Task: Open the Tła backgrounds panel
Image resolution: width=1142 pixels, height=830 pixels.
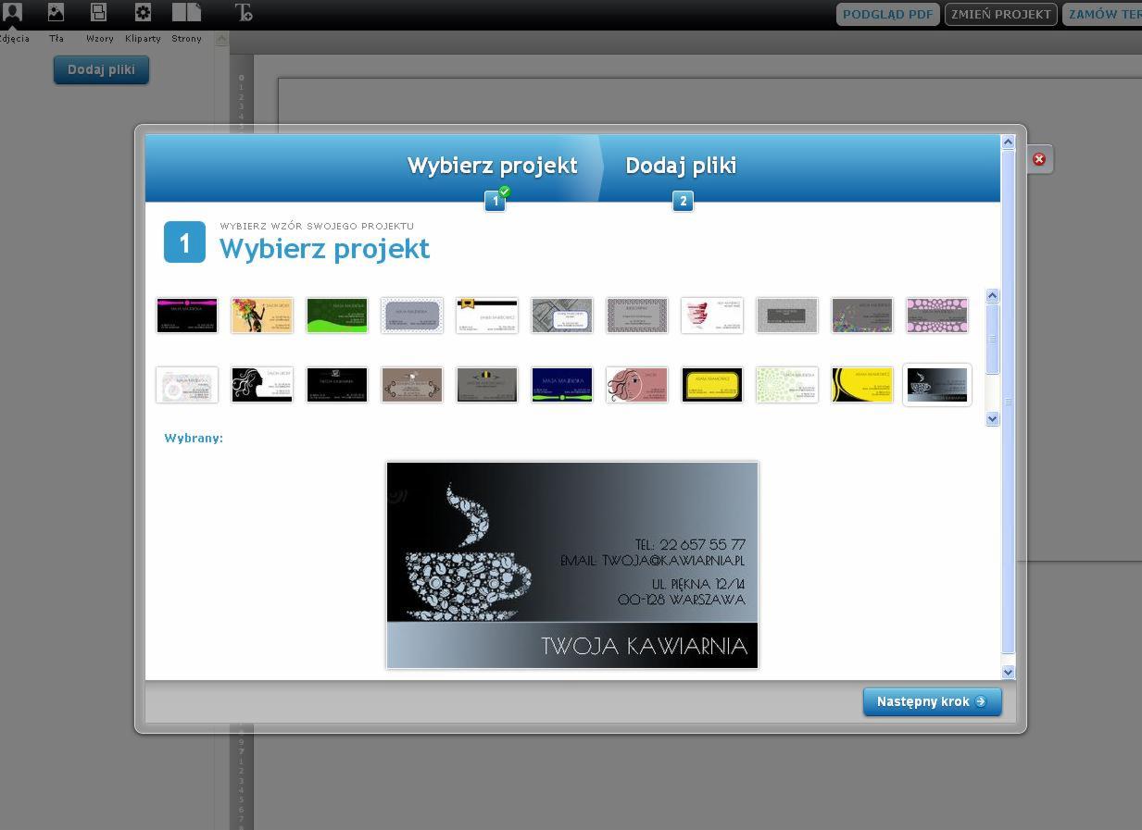Action: click(x=56, y=14)
